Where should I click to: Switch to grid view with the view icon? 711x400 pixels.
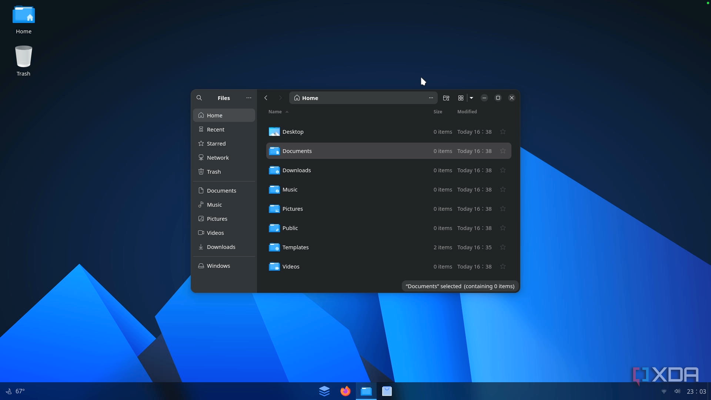(461, 98)
